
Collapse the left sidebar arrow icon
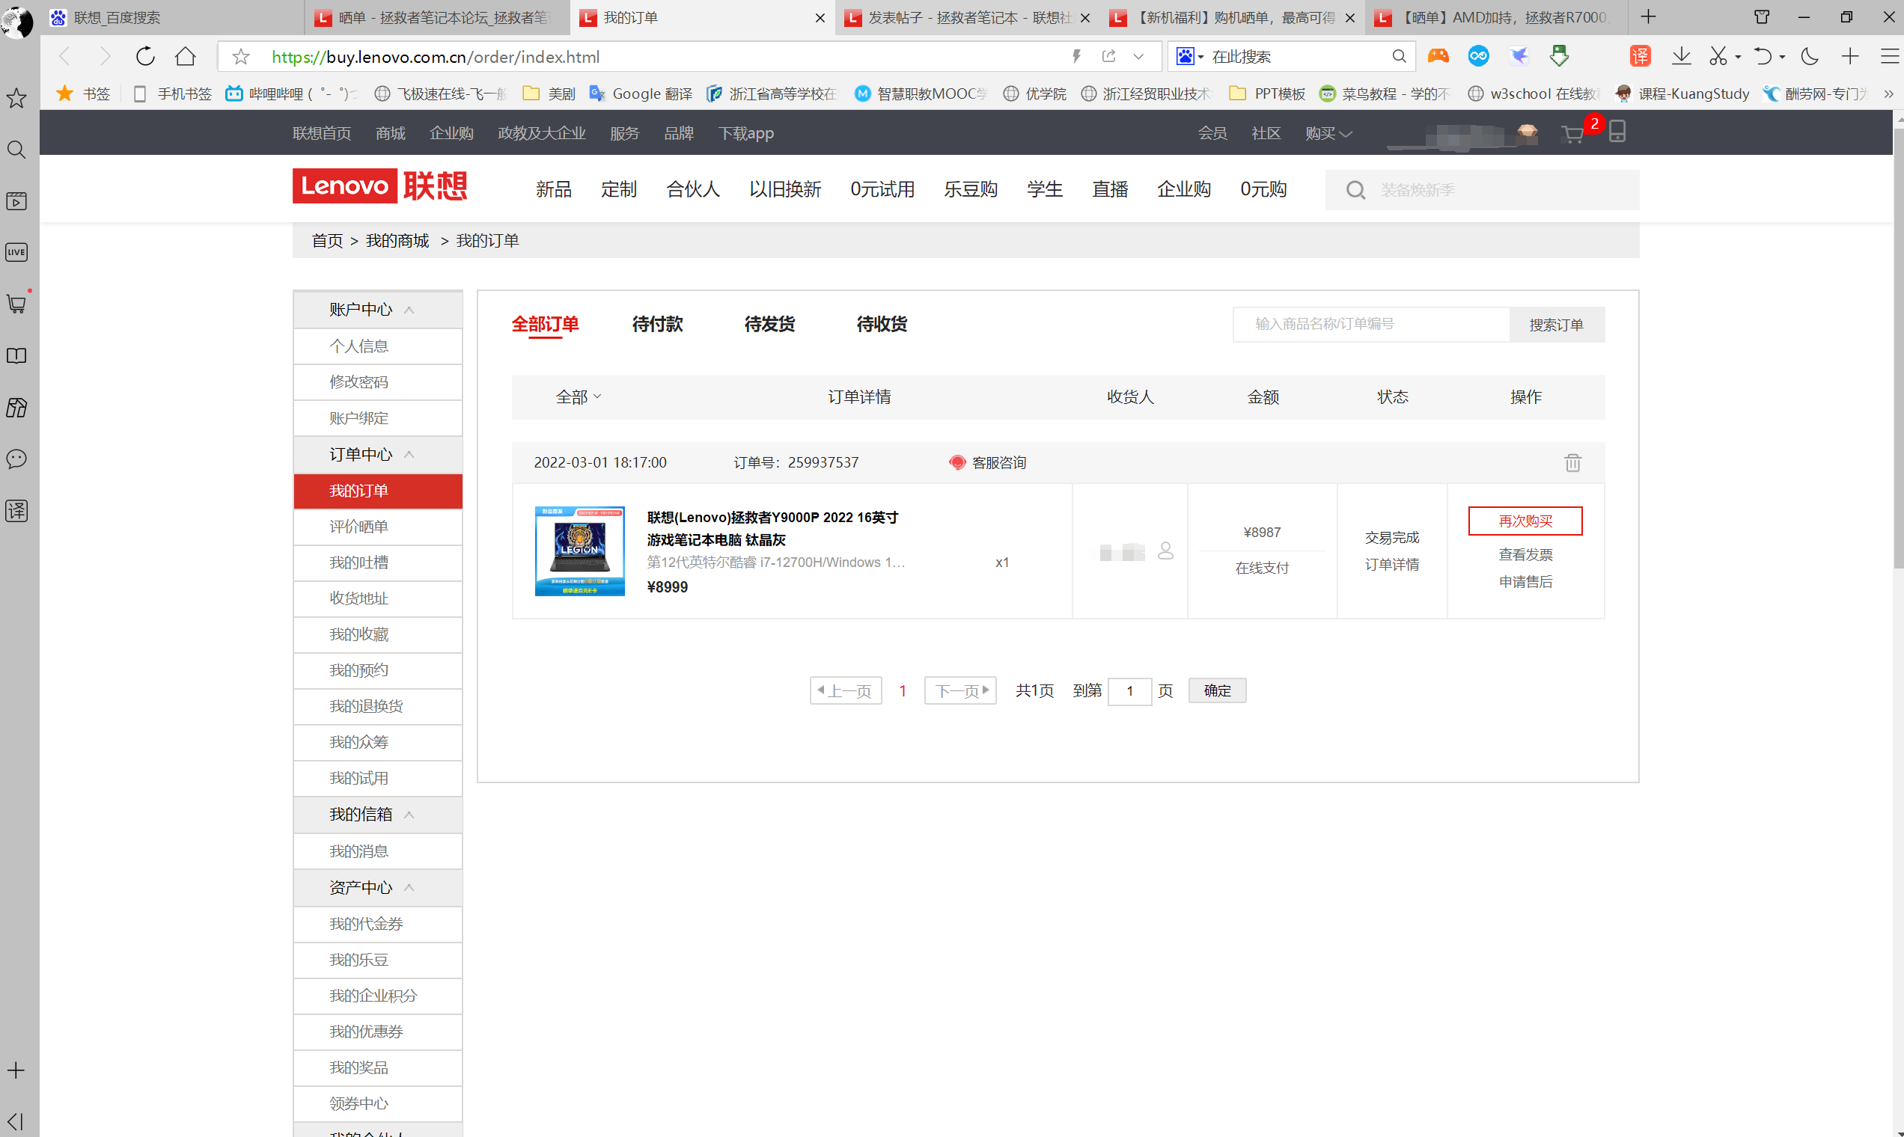[x=16, y=1121]
